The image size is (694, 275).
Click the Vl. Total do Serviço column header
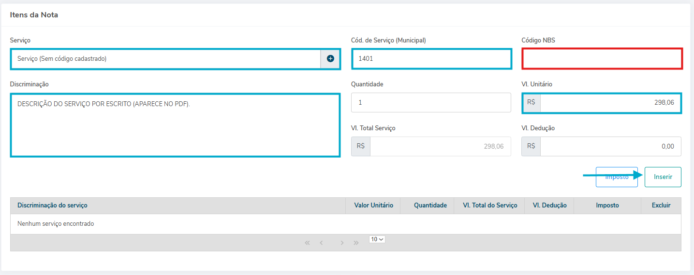pos(490,206)
